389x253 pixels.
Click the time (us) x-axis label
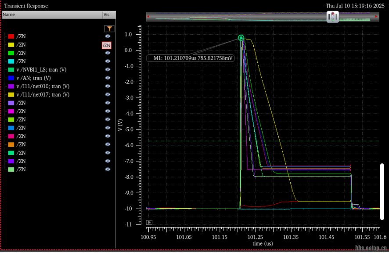click(x=263, y=244)
